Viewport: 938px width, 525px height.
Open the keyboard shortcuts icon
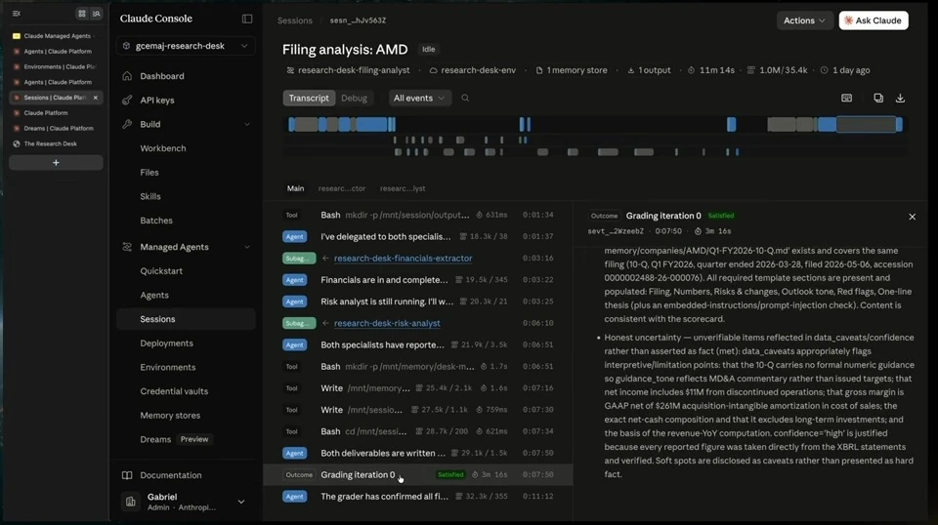[846, 98]
